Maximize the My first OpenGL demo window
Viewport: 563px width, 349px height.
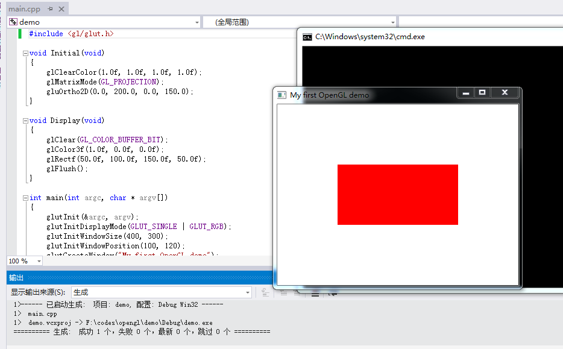tap(484, 92)
